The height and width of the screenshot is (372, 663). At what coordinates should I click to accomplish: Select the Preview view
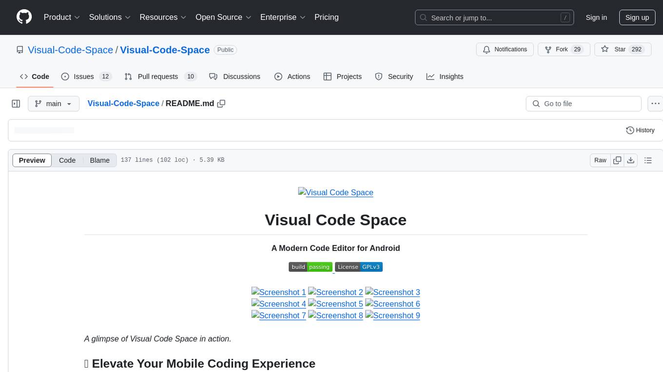32,160
